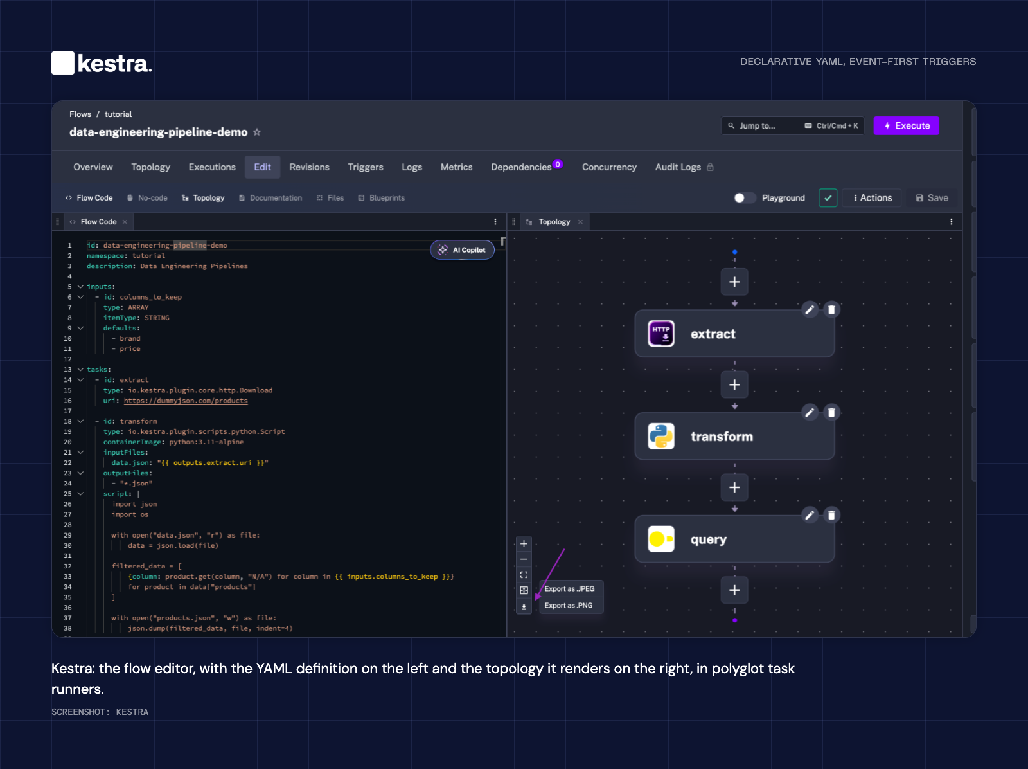This screenshot has width=1028, height=769.
Task: Edit the transform node via pencil icon
Action: 810,412
